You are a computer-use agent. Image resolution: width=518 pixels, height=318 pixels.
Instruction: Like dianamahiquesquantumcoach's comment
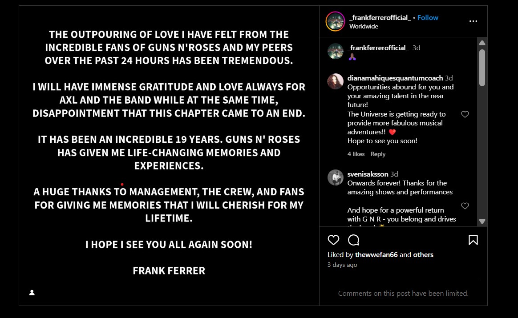465,114
